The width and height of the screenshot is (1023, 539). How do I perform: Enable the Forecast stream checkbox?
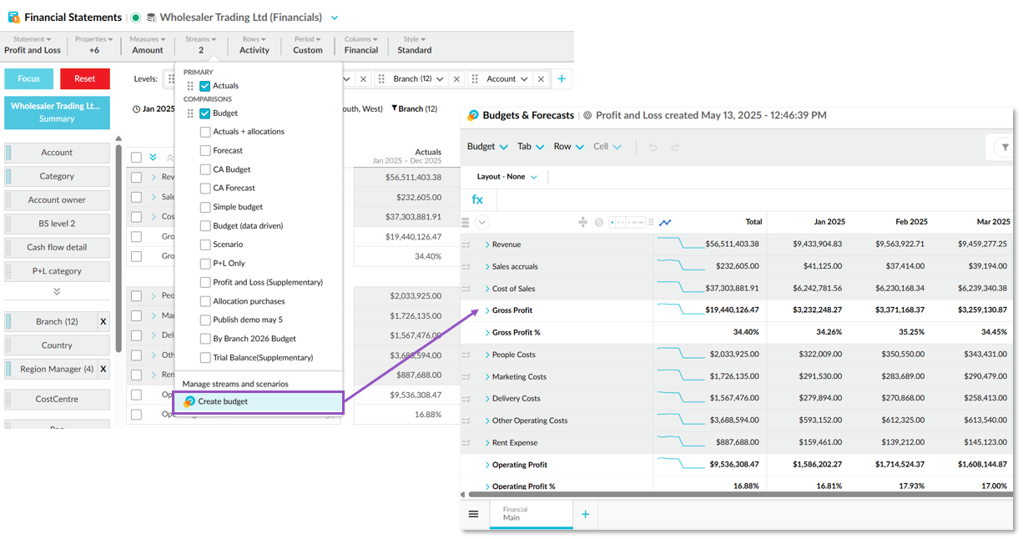[x=205, y=151]
